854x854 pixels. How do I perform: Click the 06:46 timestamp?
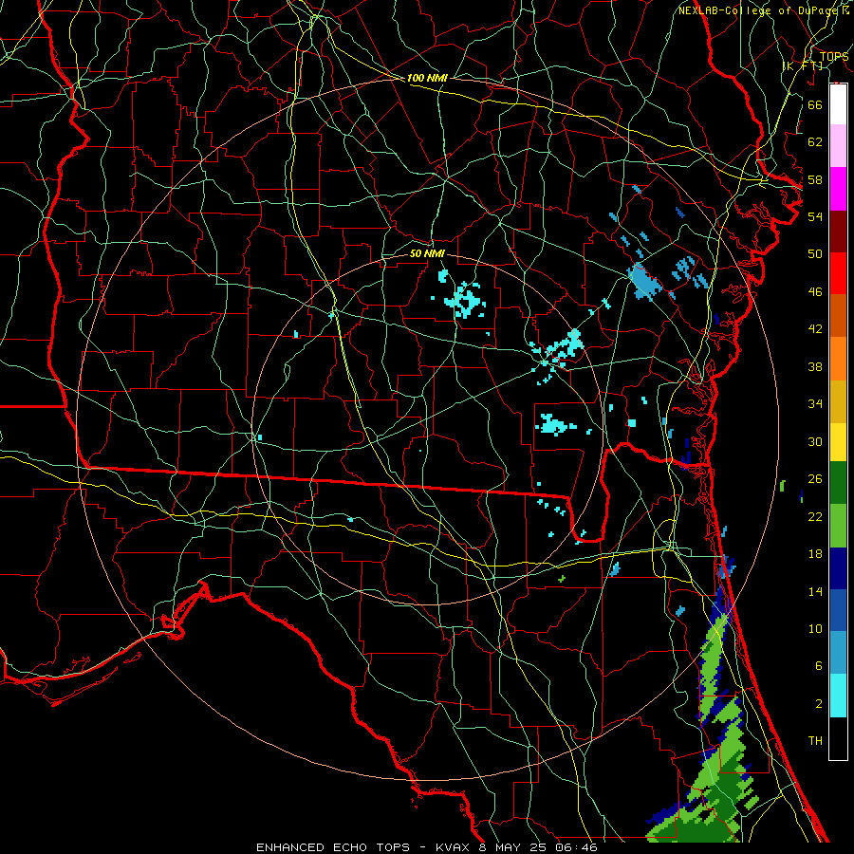(576, 847)
